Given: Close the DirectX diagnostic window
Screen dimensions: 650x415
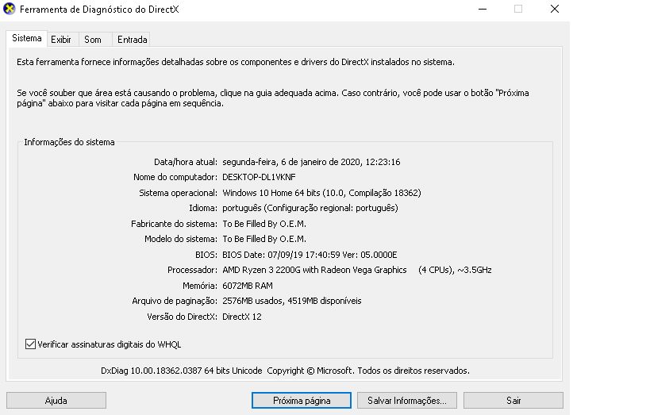Looking at the screenshot, I should (555, 9).
